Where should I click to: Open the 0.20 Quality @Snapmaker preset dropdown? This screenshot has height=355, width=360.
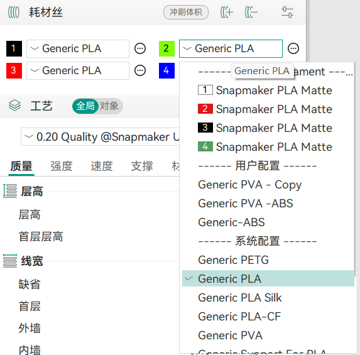pyautogui.click(x=100, y=137)
